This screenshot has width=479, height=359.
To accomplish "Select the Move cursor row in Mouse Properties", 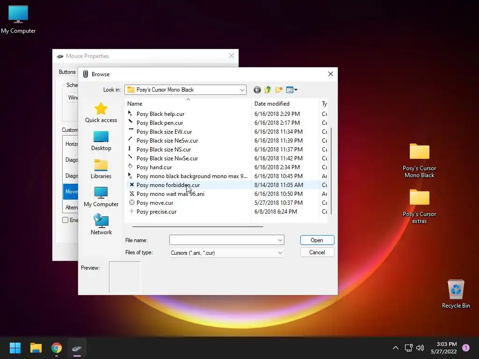I will tap(71, 191).
